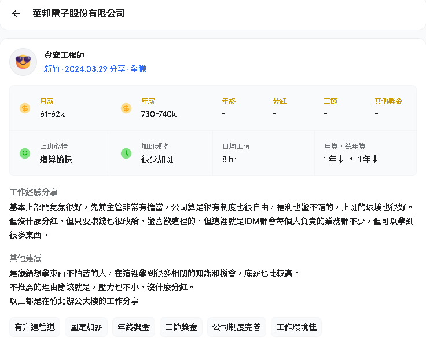Select the 工作環境佳 tag
The image size is (426, 341).
coord(296,327)
